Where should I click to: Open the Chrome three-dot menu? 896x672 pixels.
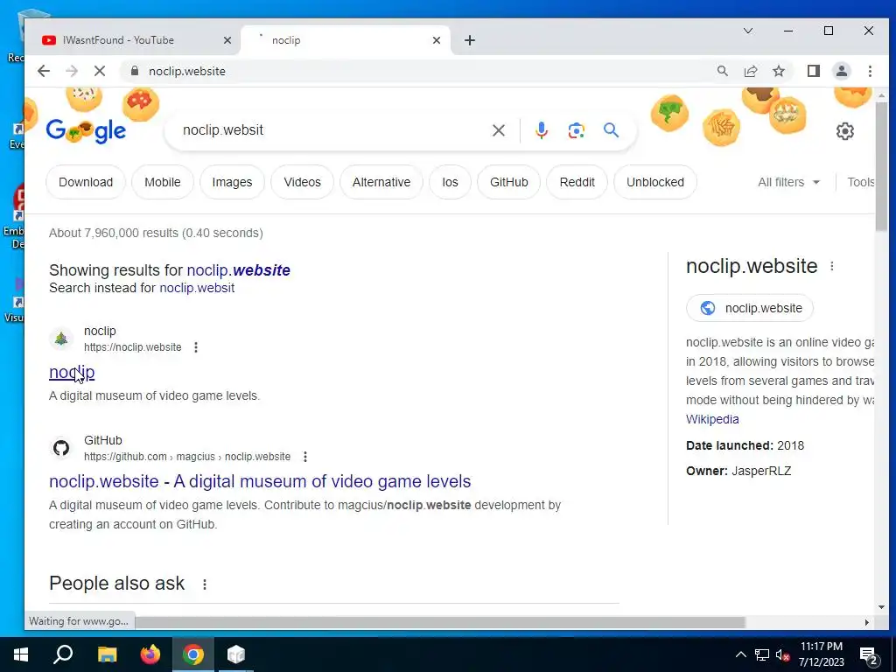coord(870,71)
